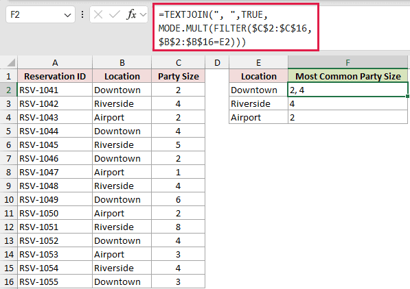The width and height of the screenshot is (410, 289).
Task: Select row 1 header
Action: click(x=9, y=76)
